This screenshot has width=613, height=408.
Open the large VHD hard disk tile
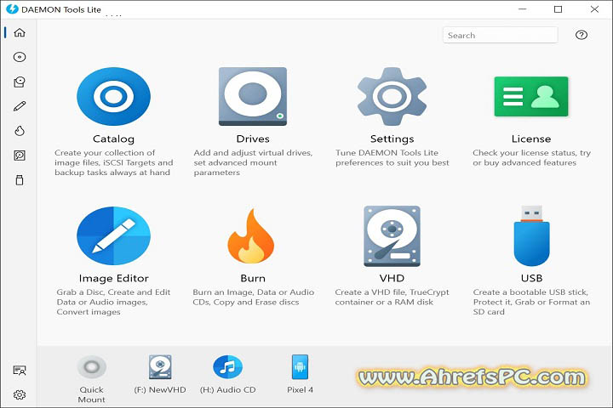[392, 236]
